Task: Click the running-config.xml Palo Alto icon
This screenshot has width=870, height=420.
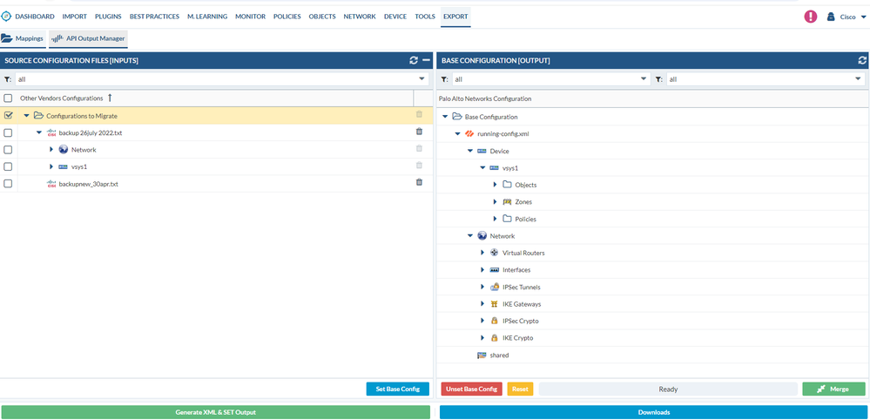Action: pos(470,133)
